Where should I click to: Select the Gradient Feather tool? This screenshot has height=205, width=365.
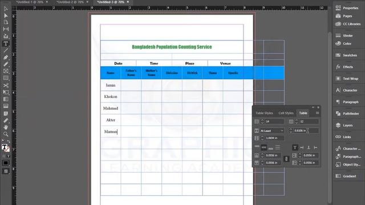(x=6, y=106)
